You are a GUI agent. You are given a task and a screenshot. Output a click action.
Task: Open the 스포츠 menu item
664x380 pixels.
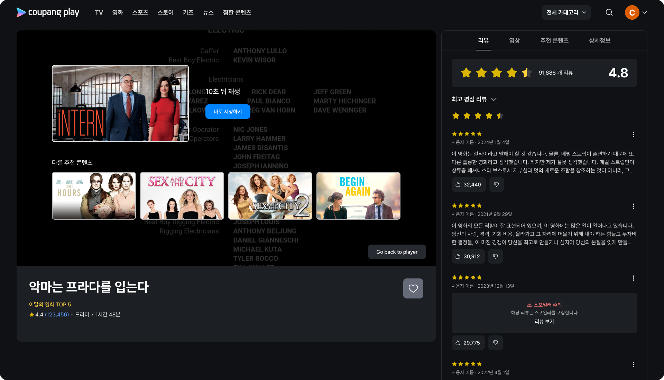point(140,12)
